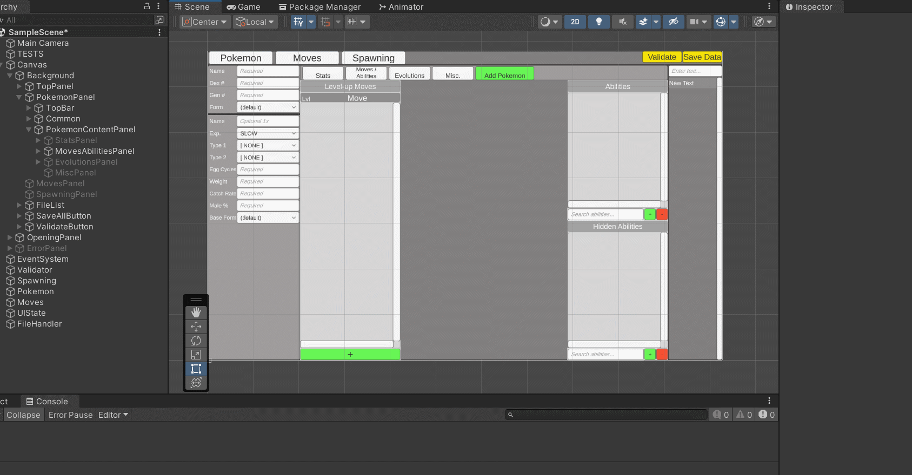Open the Center pivot dropdown

[204, 22]
